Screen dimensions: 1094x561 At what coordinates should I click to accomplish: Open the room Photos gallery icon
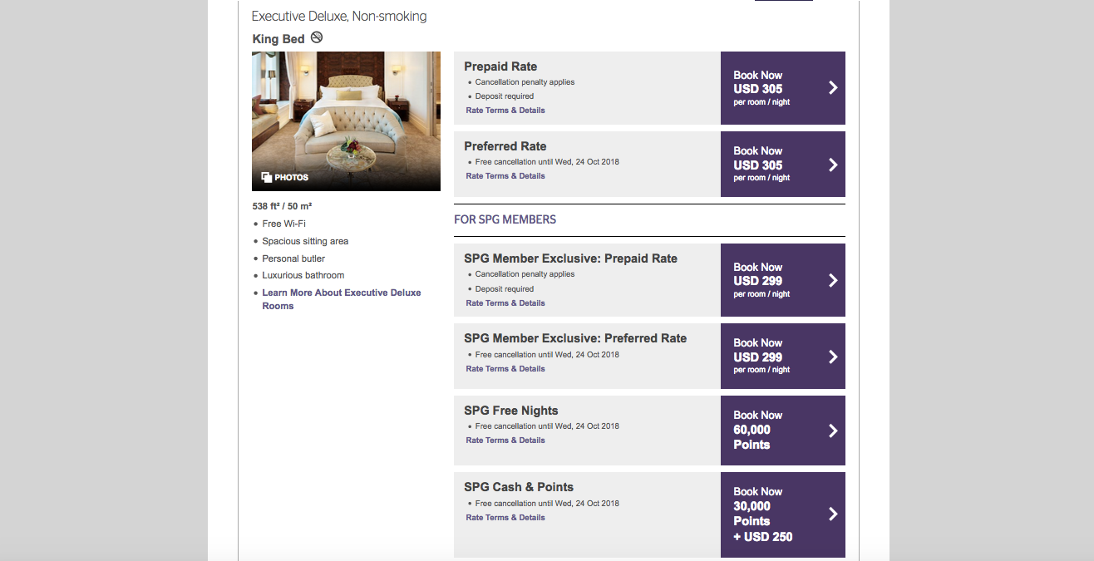267,177
